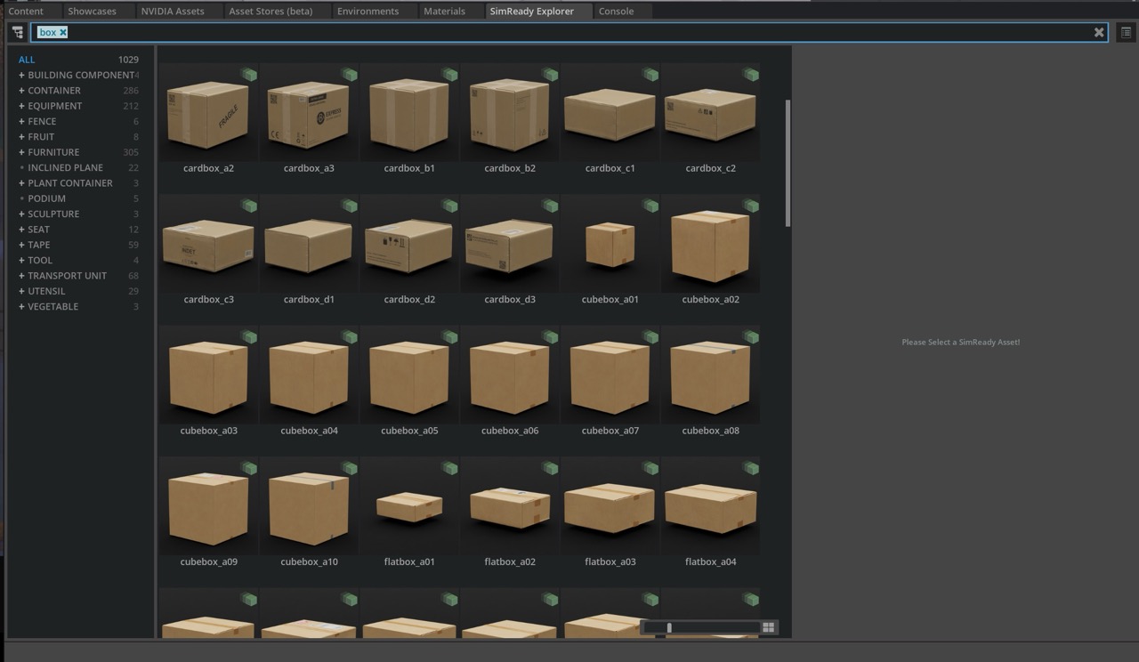Select the cardbox_d3 asset thumbnail
The image size is (1139, 662).
click(x=510, y=244)
